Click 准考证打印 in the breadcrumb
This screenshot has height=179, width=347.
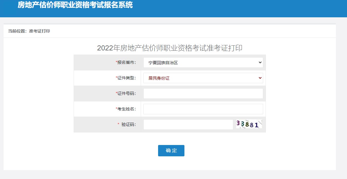[x=40, y=31]
